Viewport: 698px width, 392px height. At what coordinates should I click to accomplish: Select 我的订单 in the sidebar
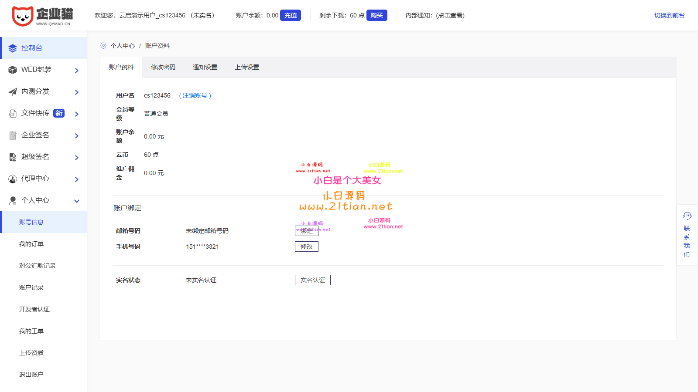(x=31, y=244)
